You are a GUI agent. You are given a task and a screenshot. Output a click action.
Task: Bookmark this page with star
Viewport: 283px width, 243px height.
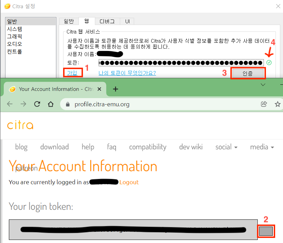pyautogui.click(x=278, y=104)
